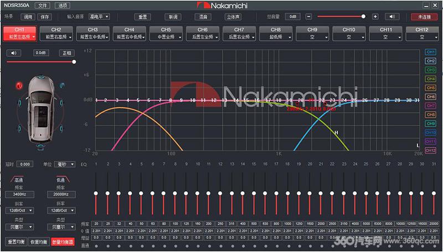Open the high-pass 12dB/Oct slope dropdown

click(x=19, y=211)
